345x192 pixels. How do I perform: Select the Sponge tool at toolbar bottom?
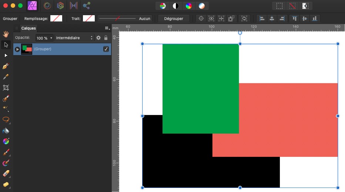pos(6,184)
